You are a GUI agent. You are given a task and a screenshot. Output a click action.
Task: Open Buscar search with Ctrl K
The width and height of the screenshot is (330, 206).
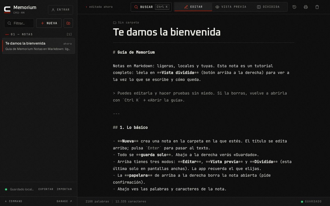151,7
